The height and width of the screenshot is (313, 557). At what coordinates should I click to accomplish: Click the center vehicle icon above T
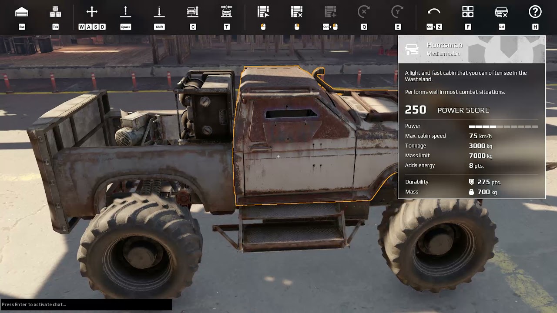226,12
